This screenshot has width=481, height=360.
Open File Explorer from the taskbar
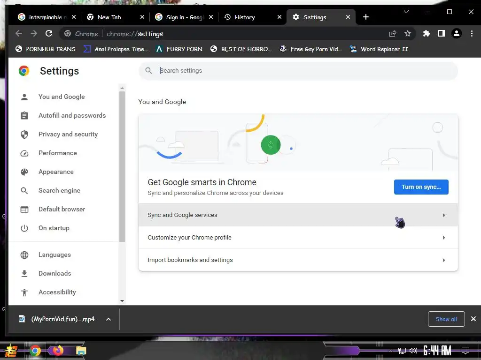click(81, 351)
